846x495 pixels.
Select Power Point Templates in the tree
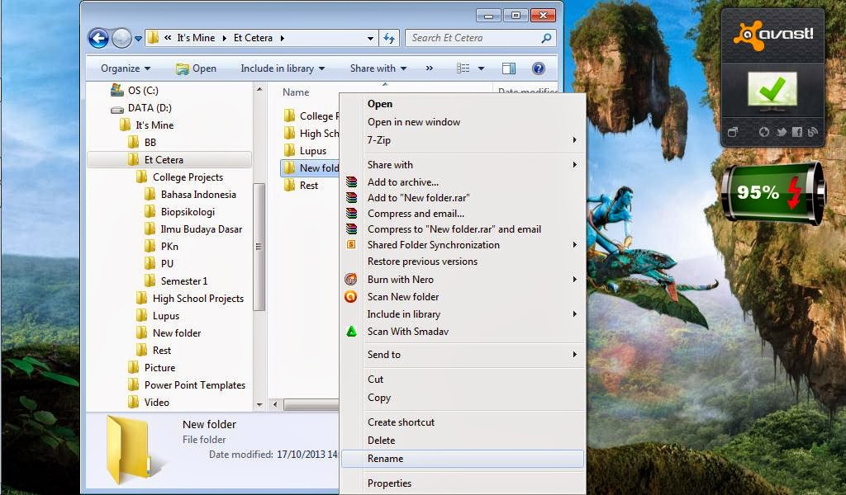pyautogui.click(x=195, y=385)
